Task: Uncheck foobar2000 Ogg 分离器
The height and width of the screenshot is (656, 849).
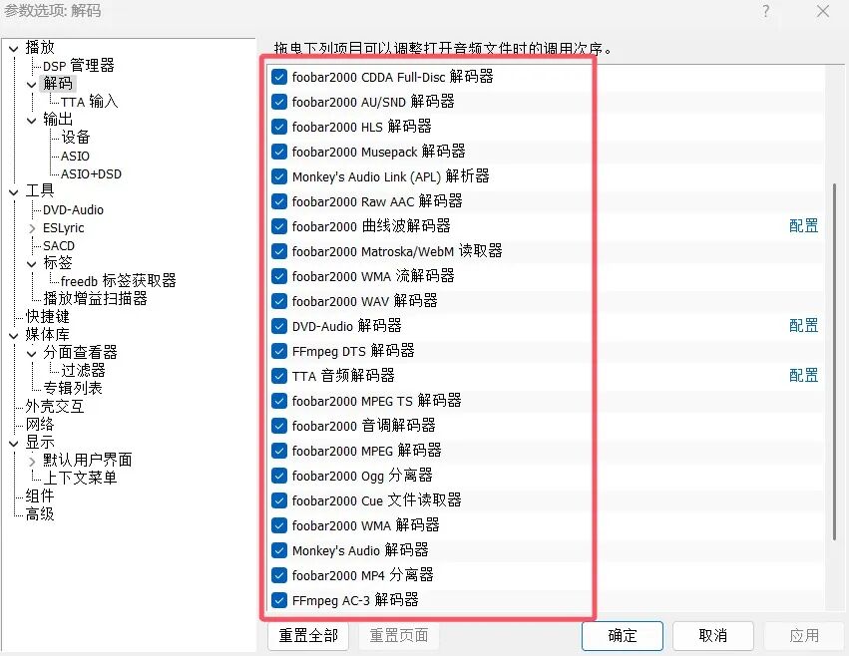Action: click(x=278, y=476)
